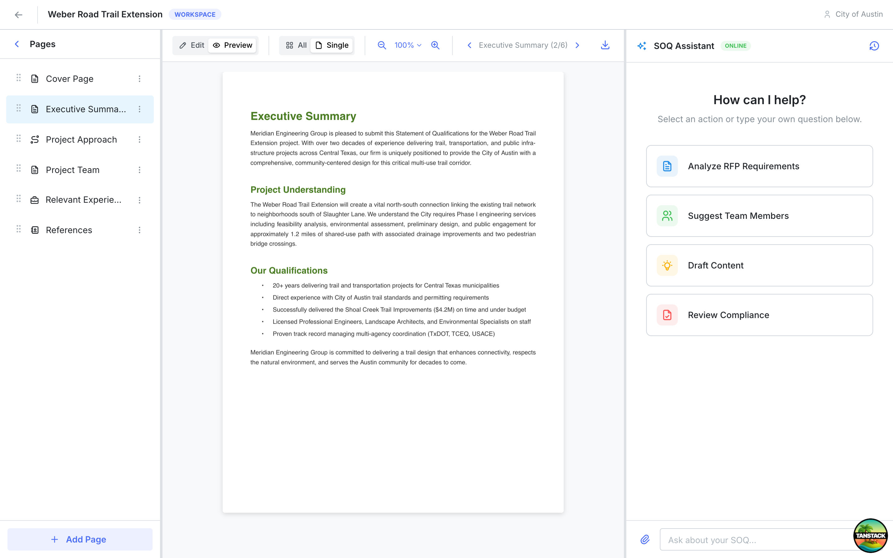This screenshot has width=893, height=558.
Task: Click the References page icon in sidebar
Action: pyautogui.click(x=35, y=229)
